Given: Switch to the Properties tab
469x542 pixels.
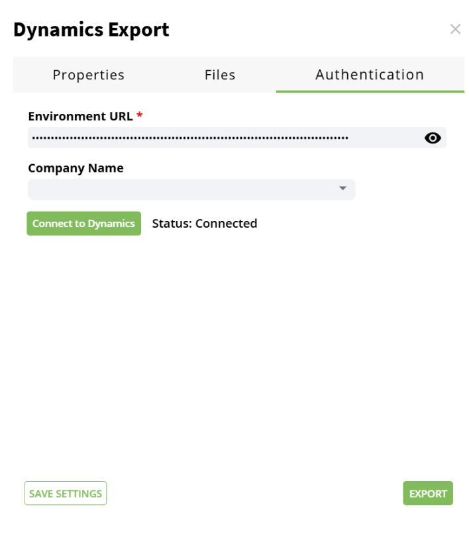Looking at the screenshot, I should [x=89, y=75].
